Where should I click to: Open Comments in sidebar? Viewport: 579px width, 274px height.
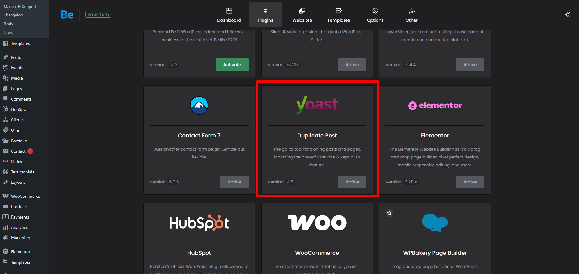pyautogui.click(x=21, y=99)
